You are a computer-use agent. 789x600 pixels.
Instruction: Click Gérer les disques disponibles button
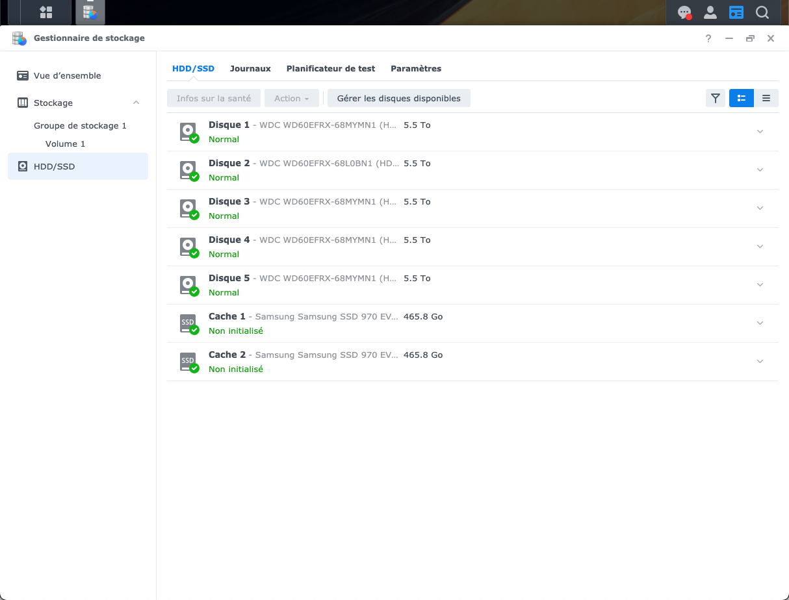(x=398, y=98)
